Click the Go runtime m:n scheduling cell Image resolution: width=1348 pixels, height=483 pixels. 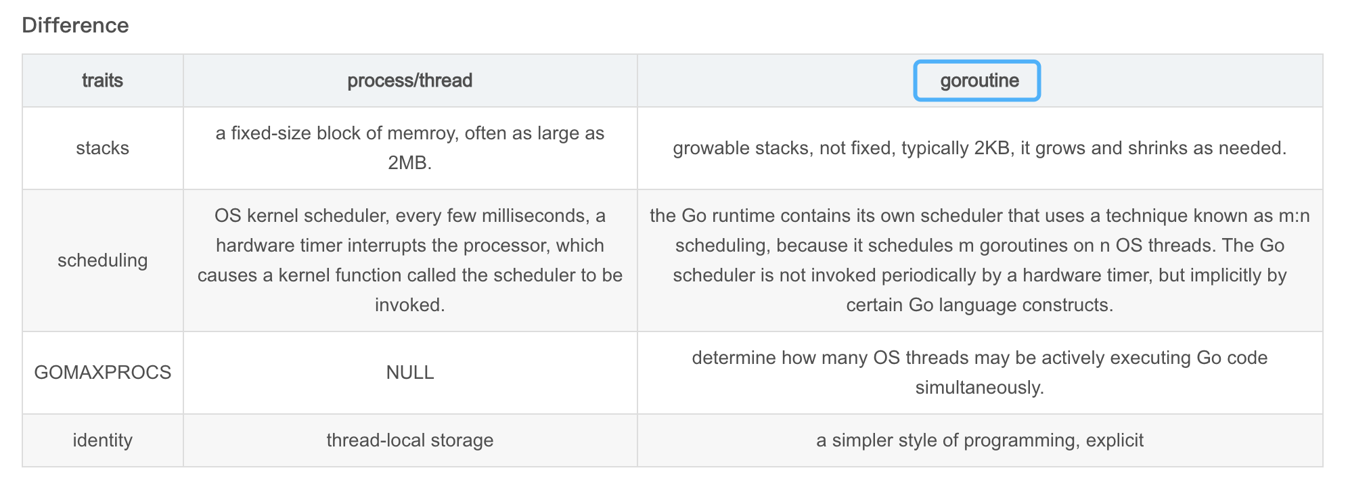[x=980, y=260]
